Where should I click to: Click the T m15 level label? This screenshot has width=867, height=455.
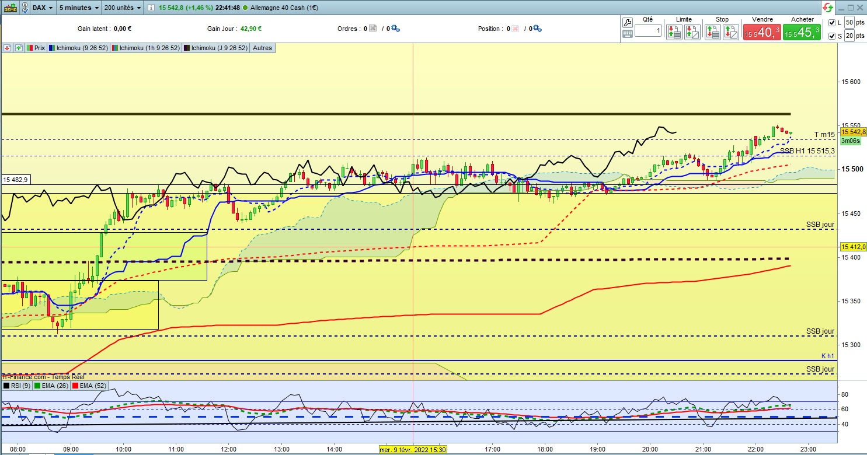824,135
